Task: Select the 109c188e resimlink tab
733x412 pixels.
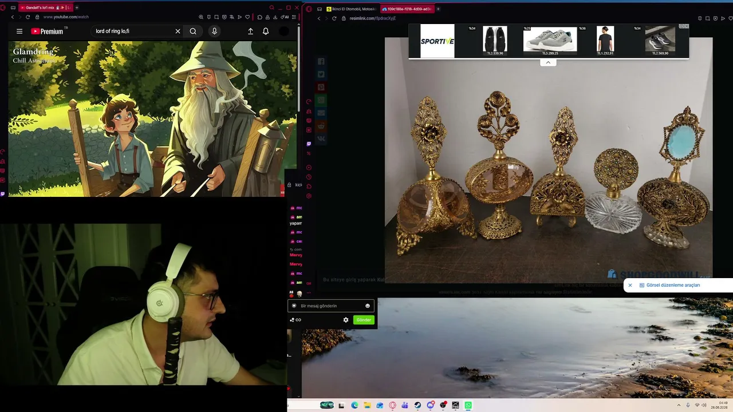Action: pyautogui.click(x=407, y=9)
